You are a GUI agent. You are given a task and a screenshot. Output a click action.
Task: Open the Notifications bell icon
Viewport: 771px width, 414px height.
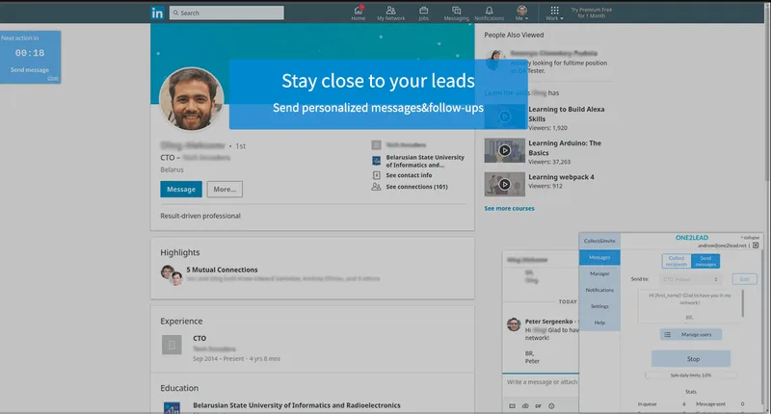(489, 13)
